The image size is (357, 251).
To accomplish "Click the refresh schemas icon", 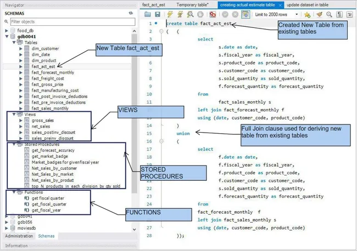I will pos(131,13).
